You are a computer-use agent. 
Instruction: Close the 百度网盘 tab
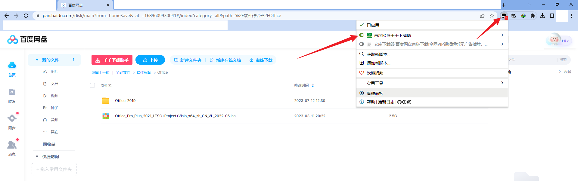tap(108, 5)
